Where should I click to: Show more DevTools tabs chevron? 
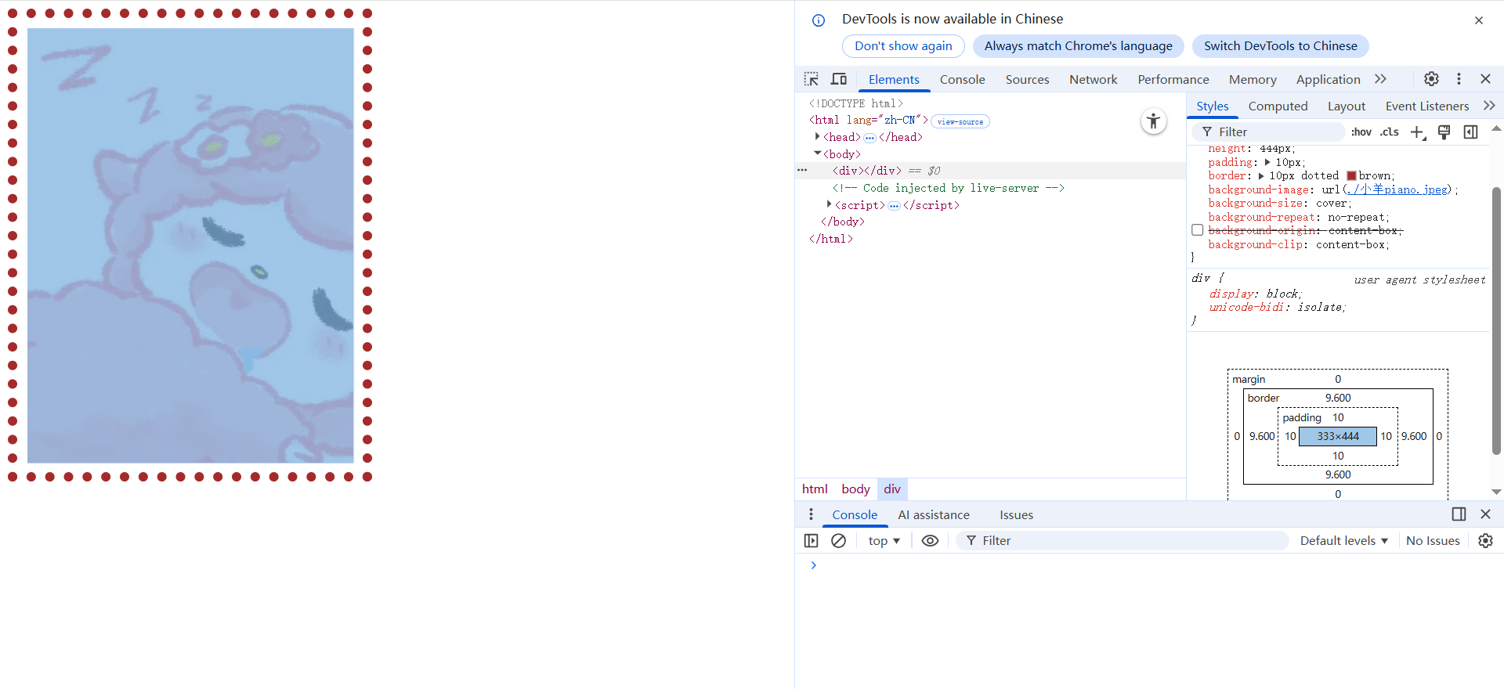[x=1380, y=79]
